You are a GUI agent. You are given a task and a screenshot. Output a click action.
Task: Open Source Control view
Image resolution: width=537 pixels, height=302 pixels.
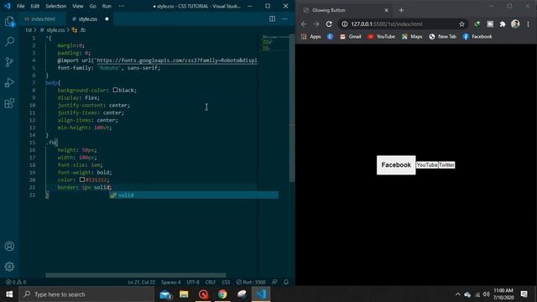[9, 62]
